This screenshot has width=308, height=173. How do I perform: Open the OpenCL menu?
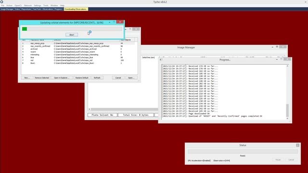coord(18,5)
